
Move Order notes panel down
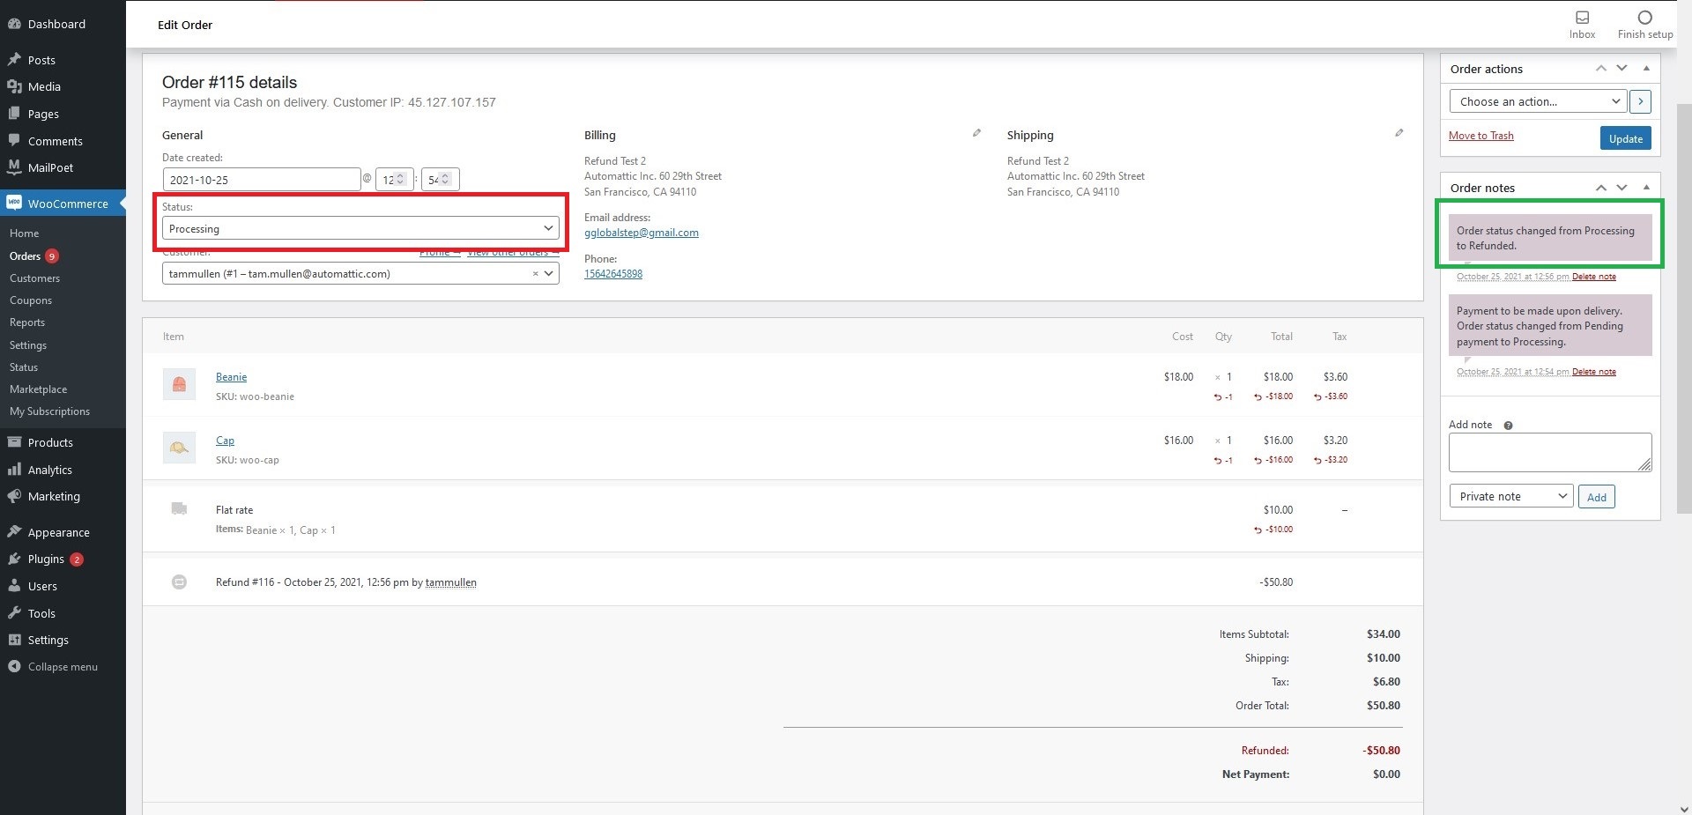[x=1621, y=188]
